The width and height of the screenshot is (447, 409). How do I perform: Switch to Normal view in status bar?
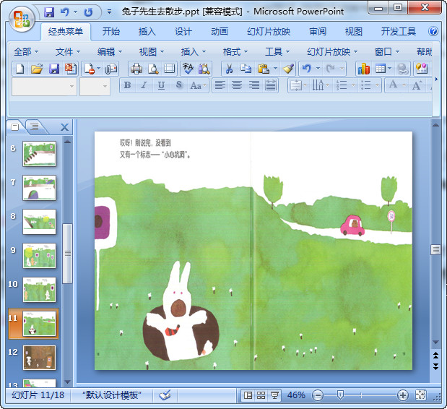point(248,395)
